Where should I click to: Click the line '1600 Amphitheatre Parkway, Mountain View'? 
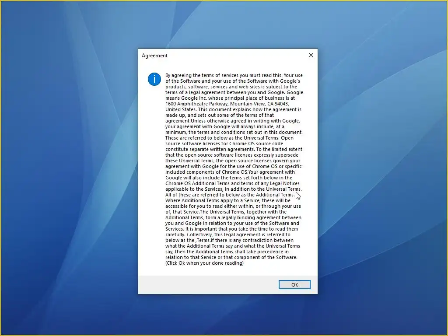pyautogui.click(x=227, y=104)
